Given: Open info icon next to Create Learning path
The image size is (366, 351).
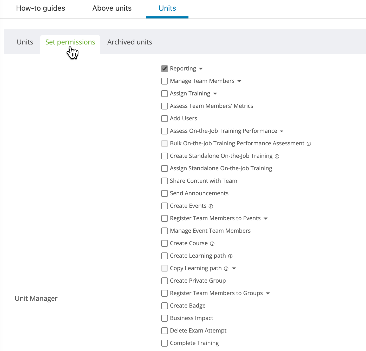Looking at the screenshot, I should 230,256.
